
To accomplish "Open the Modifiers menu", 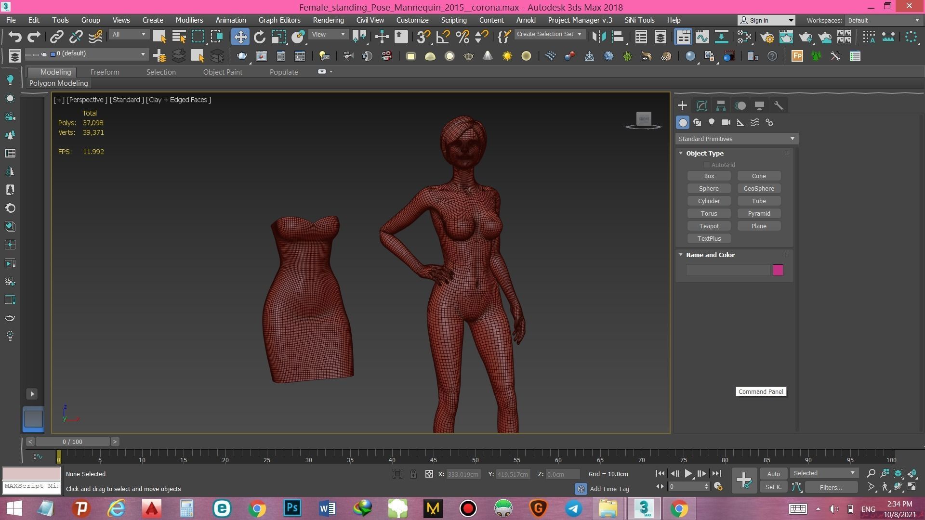I will click(x=189, y=20).
